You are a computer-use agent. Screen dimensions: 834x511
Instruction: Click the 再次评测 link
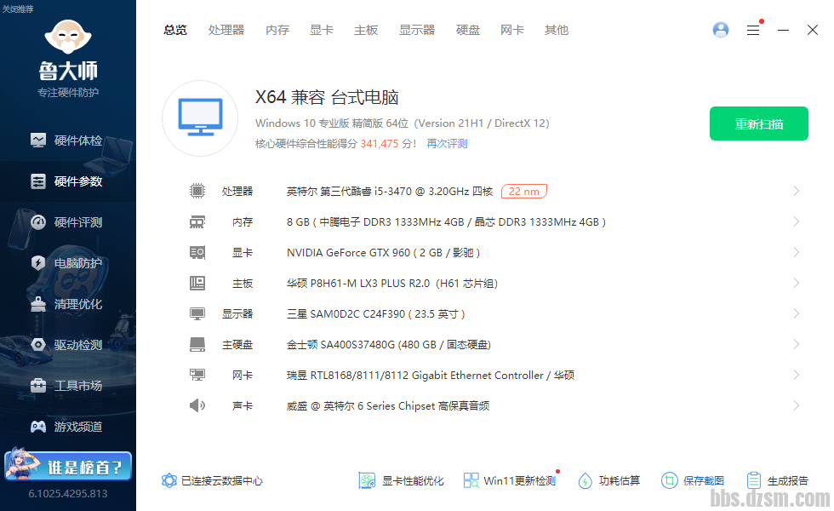[447, 144]
